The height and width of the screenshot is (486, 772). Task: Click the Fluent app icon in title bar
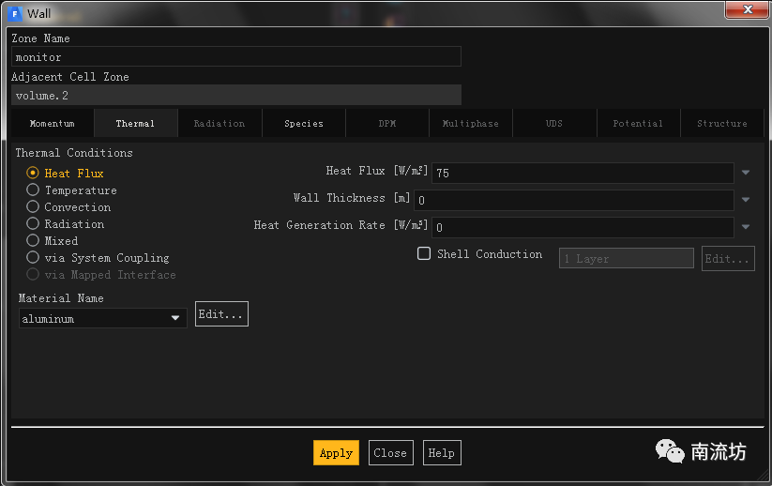pos(15,13)
